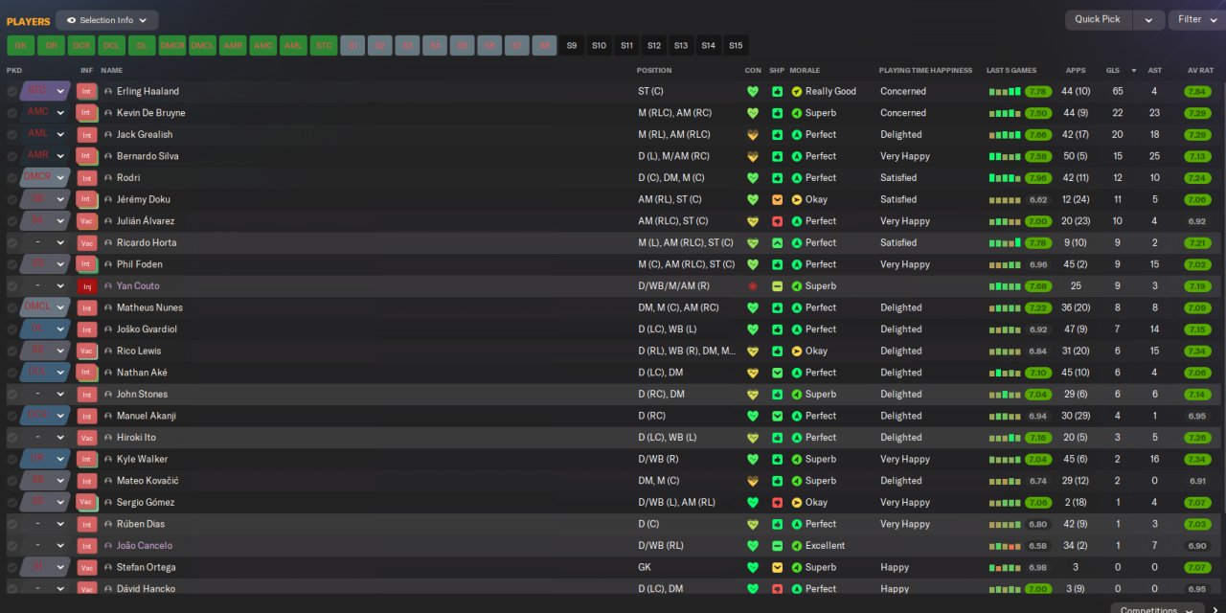Toggle picked checkmark for Rúben Dias
The width and height of the screenshot is (1226, 613).
click(11, 524)
